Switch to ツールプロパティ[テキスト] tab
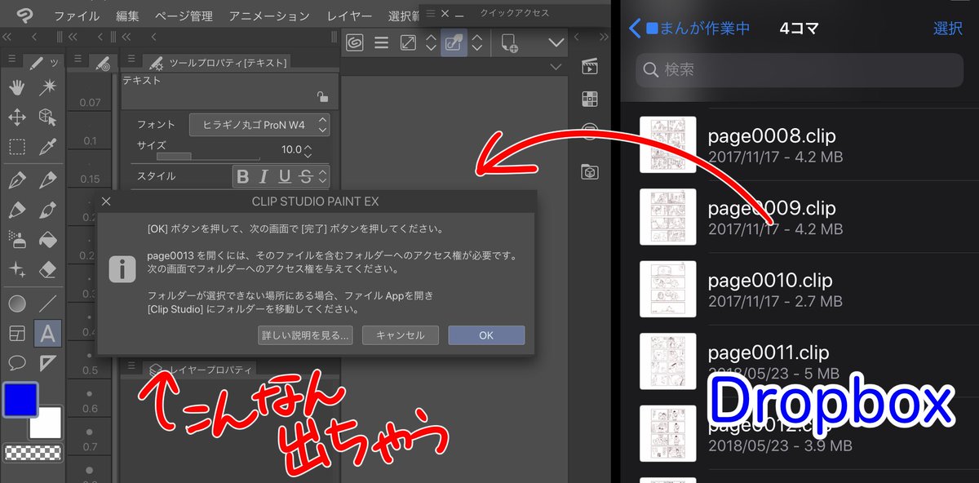The height and width of the screenshot is (483, 979). [x=219, y=63]
